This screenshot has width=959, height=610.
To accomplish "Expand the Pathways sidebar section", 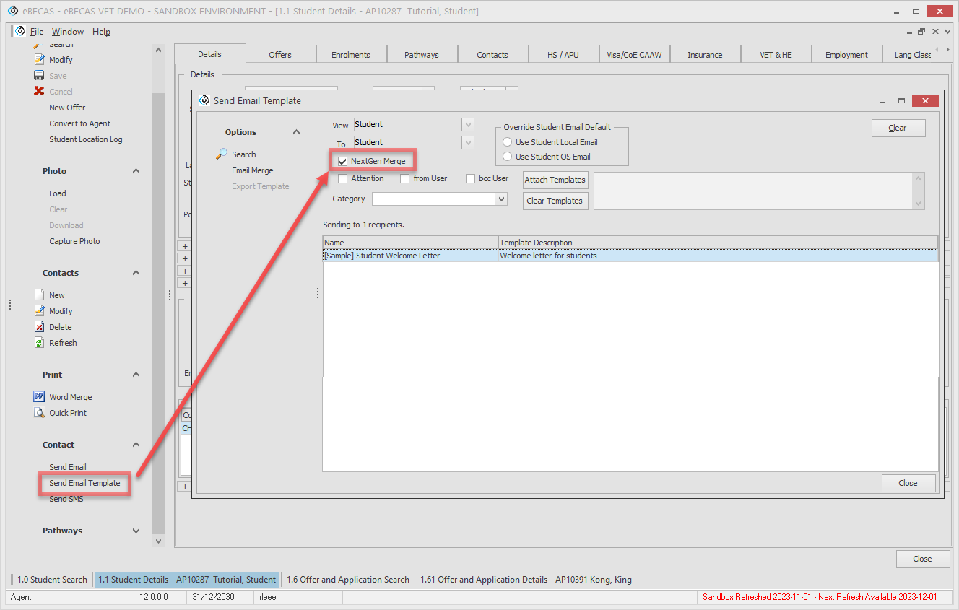I will 136,531.
